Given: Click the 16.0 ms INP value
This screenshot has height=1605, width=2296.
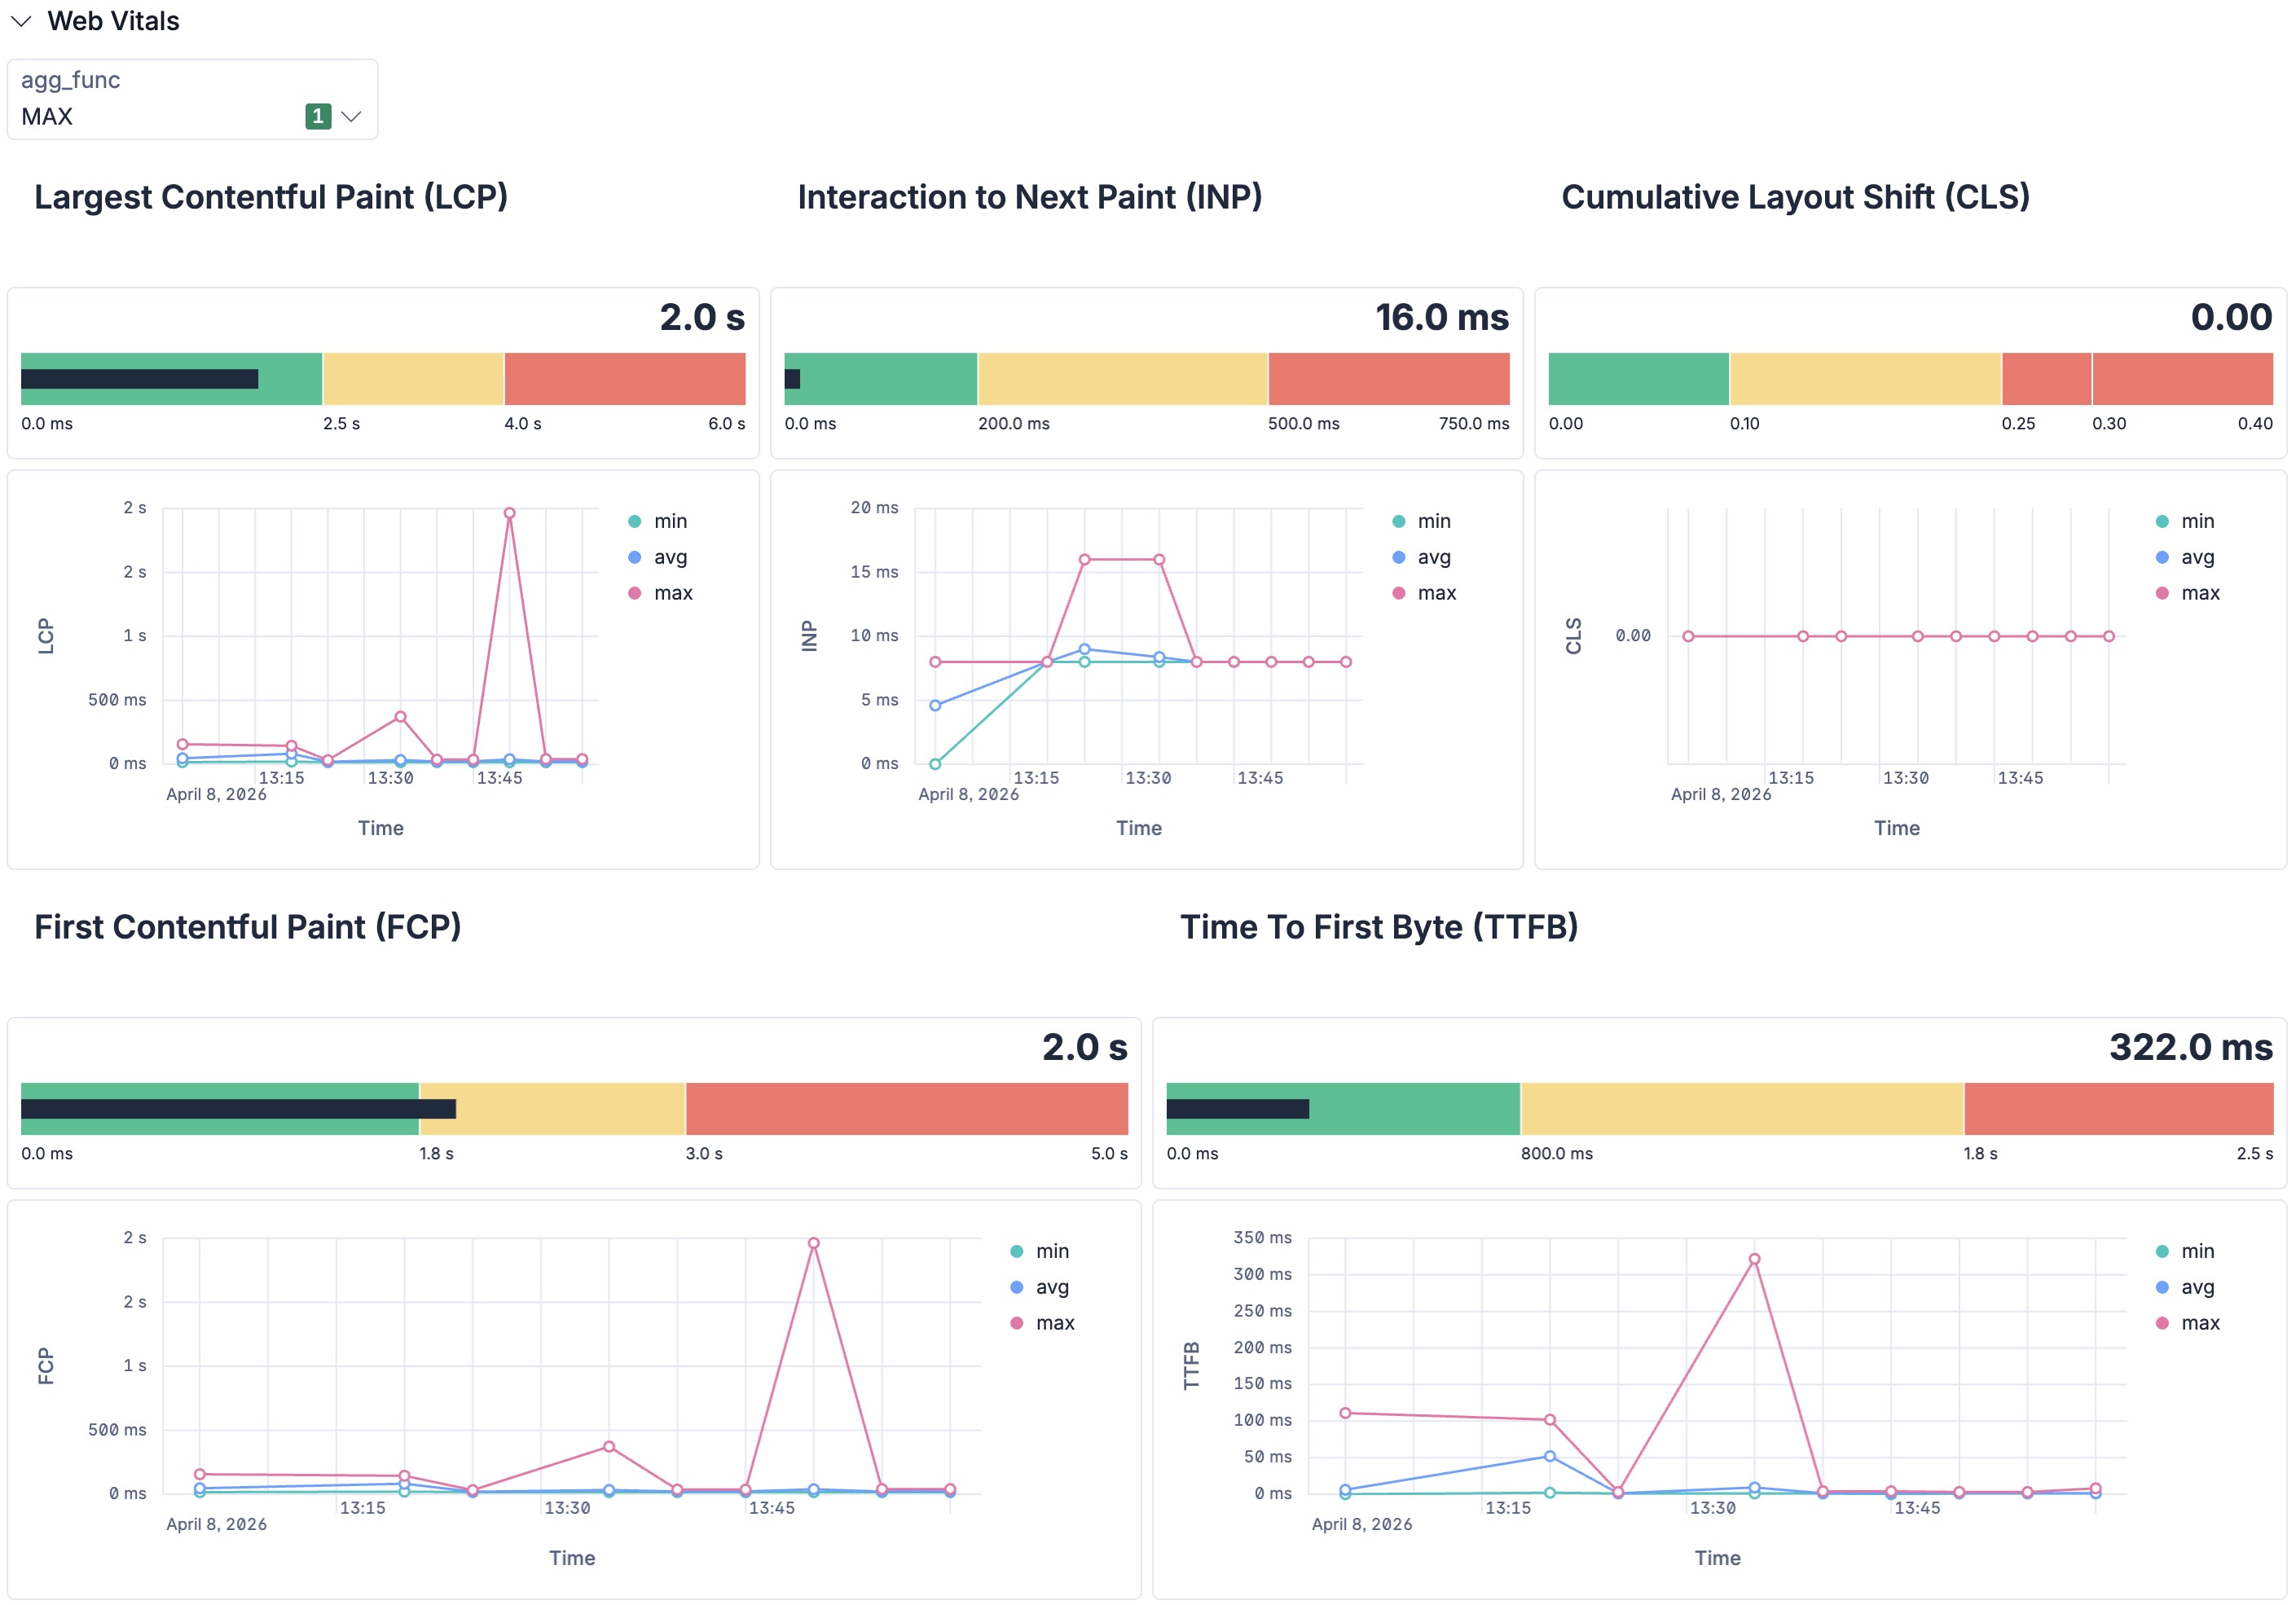Looking at the screenshot, I should (1442, 317).
